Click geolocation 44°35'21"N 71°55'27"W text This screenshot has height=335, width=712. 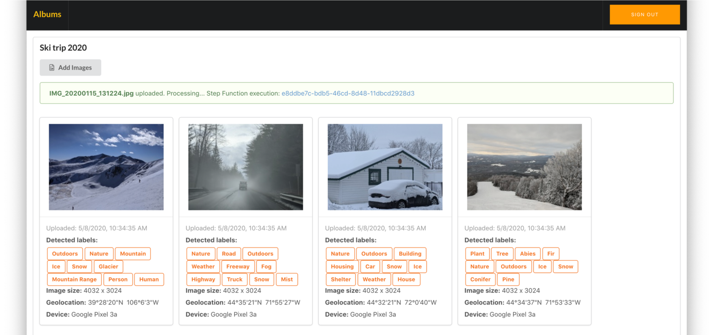pos(264,302)
